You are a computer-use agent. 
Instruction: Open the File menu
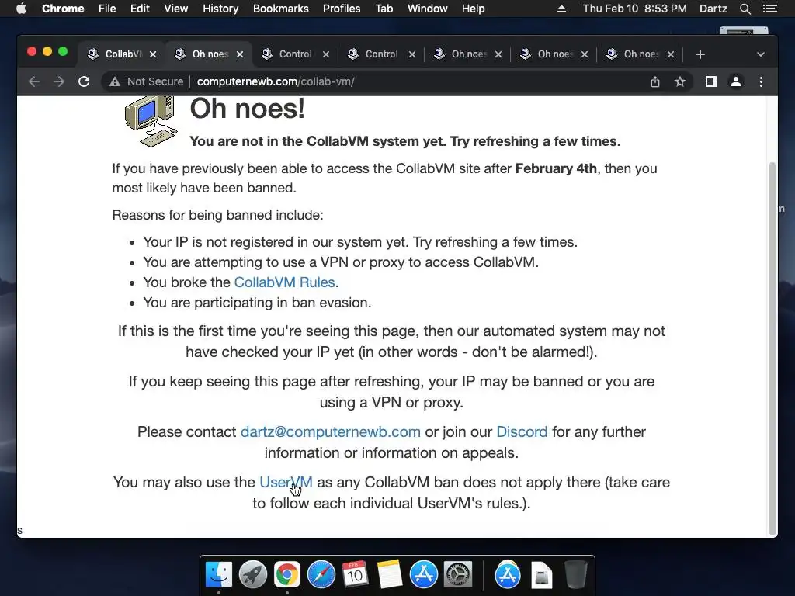point(107,9)
